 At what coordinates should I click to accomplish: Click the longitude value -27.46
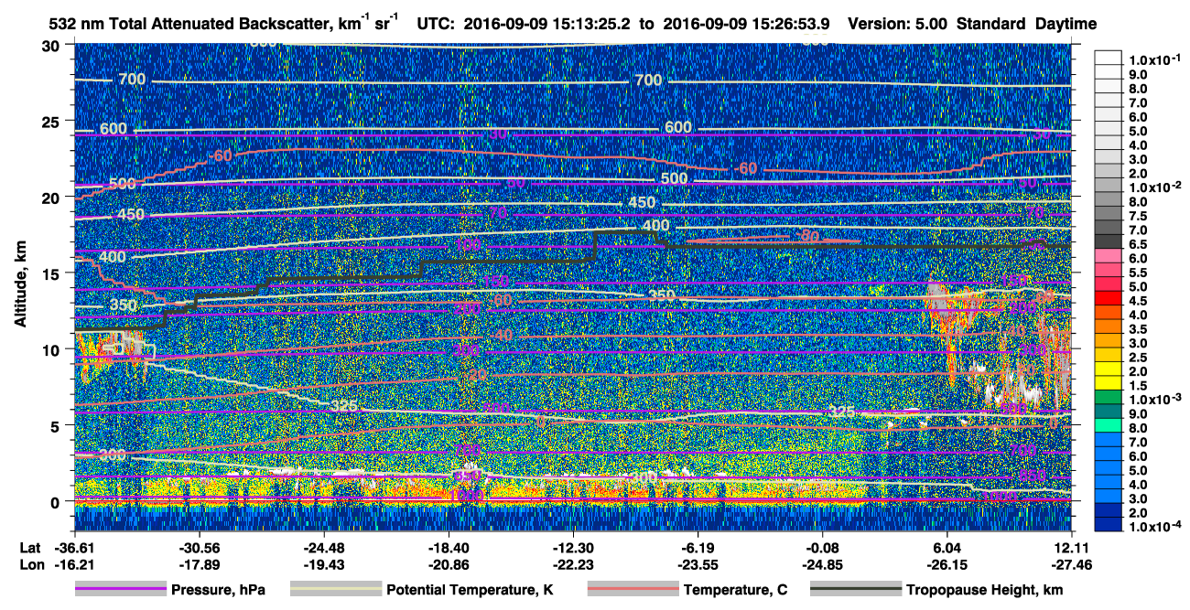1071,565
